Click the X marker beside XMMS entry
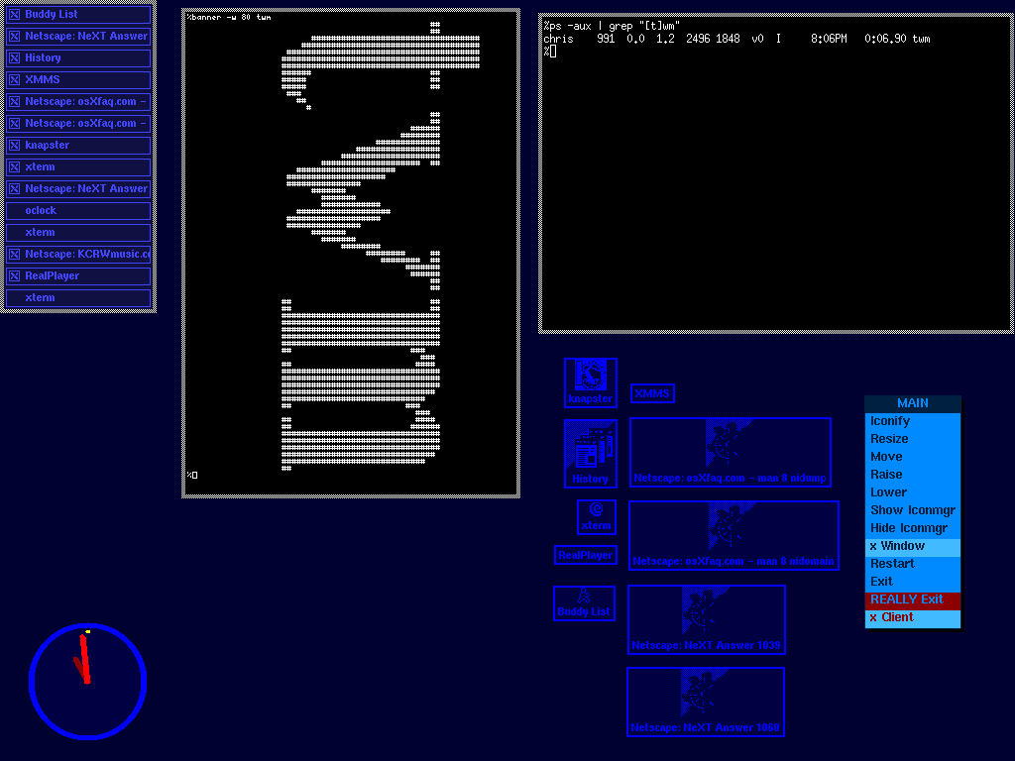The width and height of the screenshot is (1015, 761). tap(14, 79)
